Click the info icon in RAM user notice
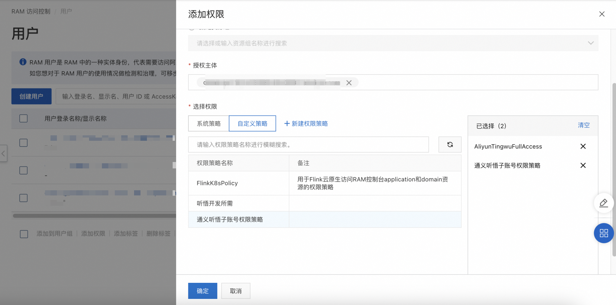The width and height of the screenshot is (616, 305). click(23, 62)
